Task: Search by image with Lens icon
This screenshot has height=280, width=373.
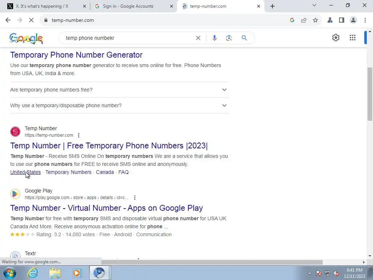Action: 229,38
